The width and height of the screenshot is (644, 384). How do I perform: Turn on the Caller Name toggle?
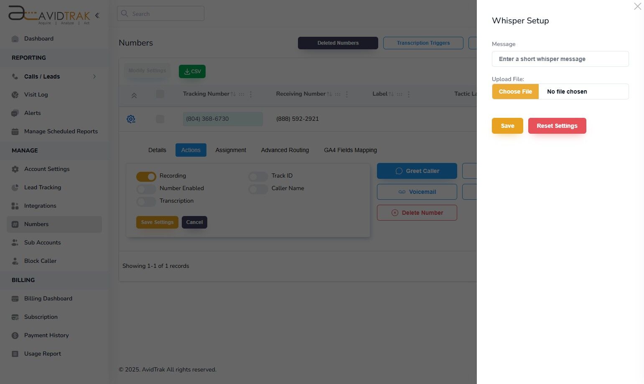[257, 189]
